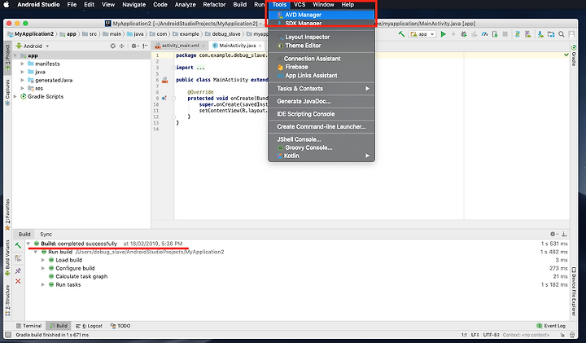This screenshot has height=343, width=586.
Task: Expand the Load build node
Action: 43,261
